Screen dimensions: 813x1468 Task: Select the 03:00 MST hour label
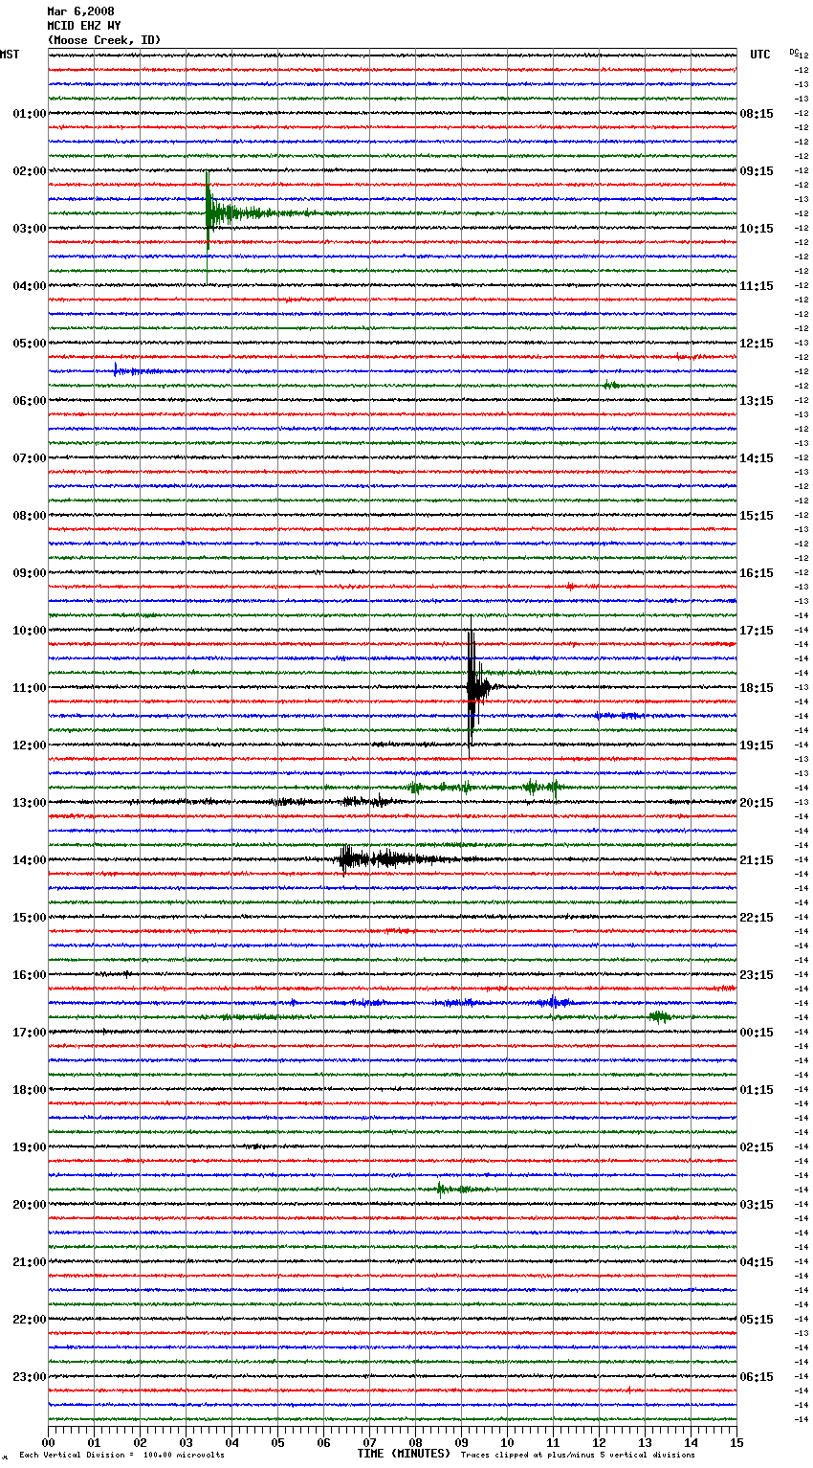(30, 229)
